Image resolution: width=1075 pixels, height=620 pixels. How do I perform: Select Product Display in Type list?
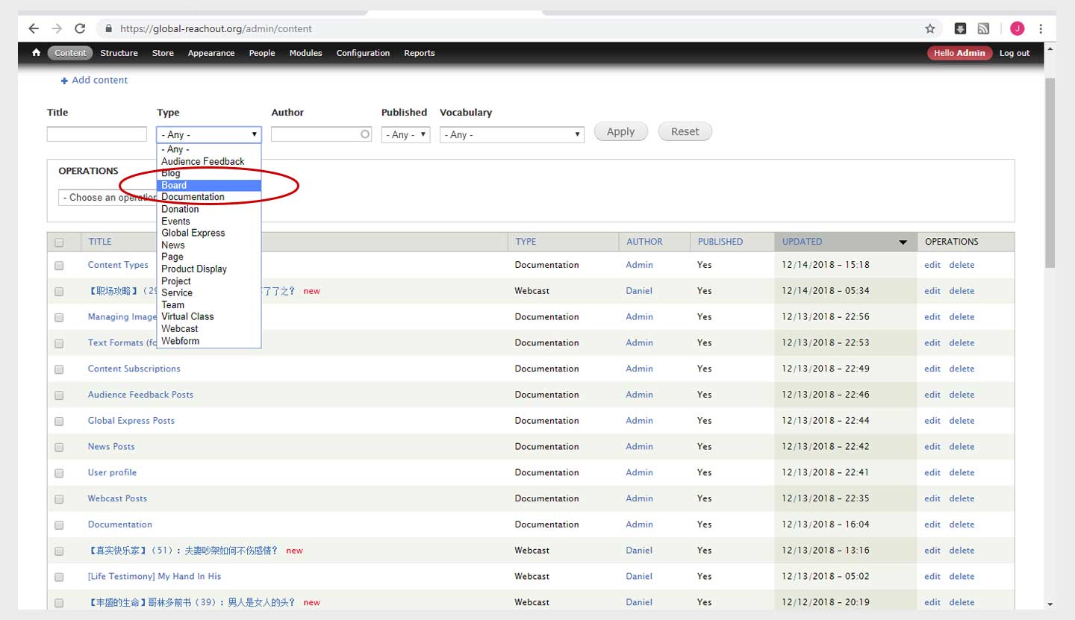click(x=209, y=269)
